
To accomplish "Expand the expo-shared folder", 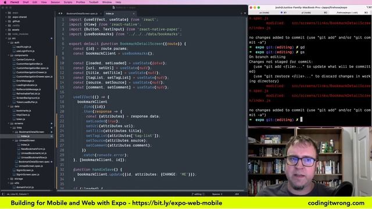I will 6,17.
